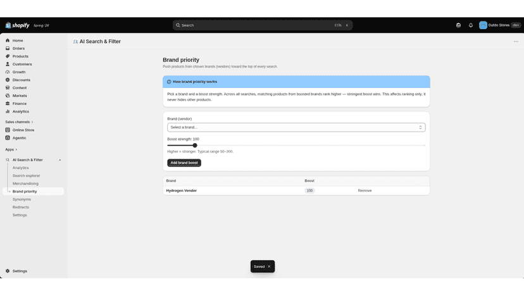This screenshot has height=295, width=524.
Task: Open the Orders link in sidebar
Action: point(18,49)
